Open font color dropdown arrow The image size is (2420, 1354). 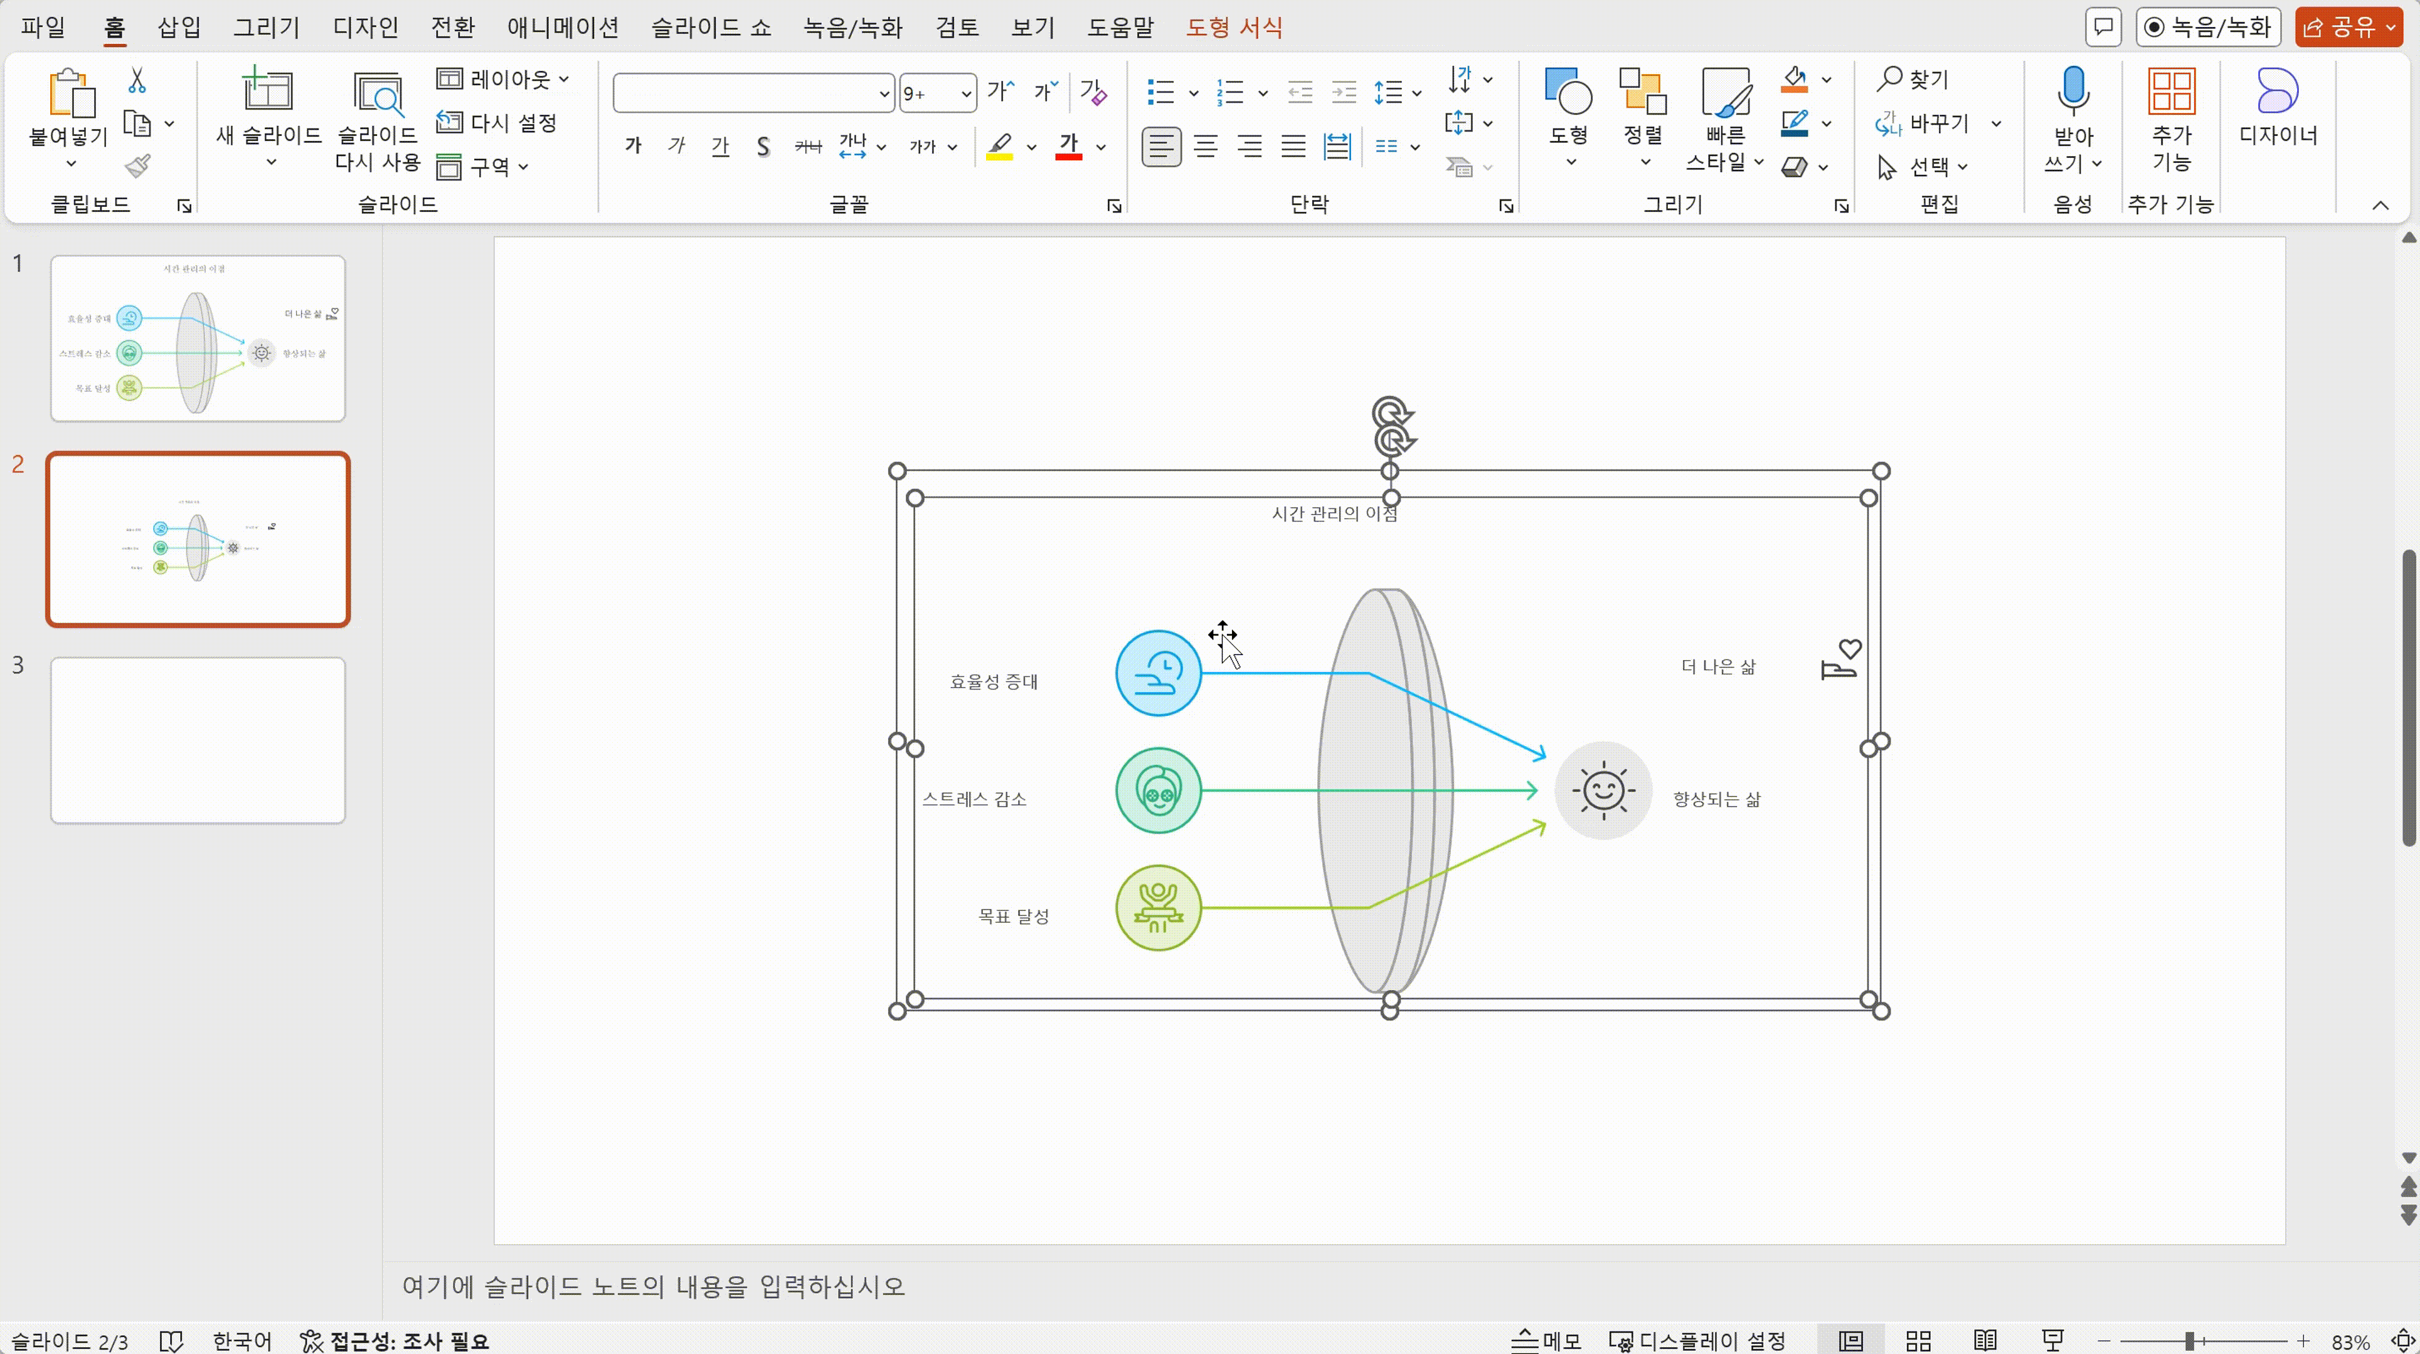point(1101,147)
